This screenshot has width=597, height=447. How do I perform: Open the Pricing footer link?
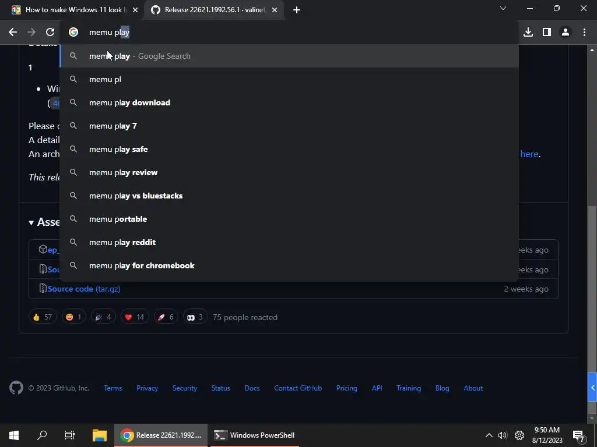click(347, 388)
